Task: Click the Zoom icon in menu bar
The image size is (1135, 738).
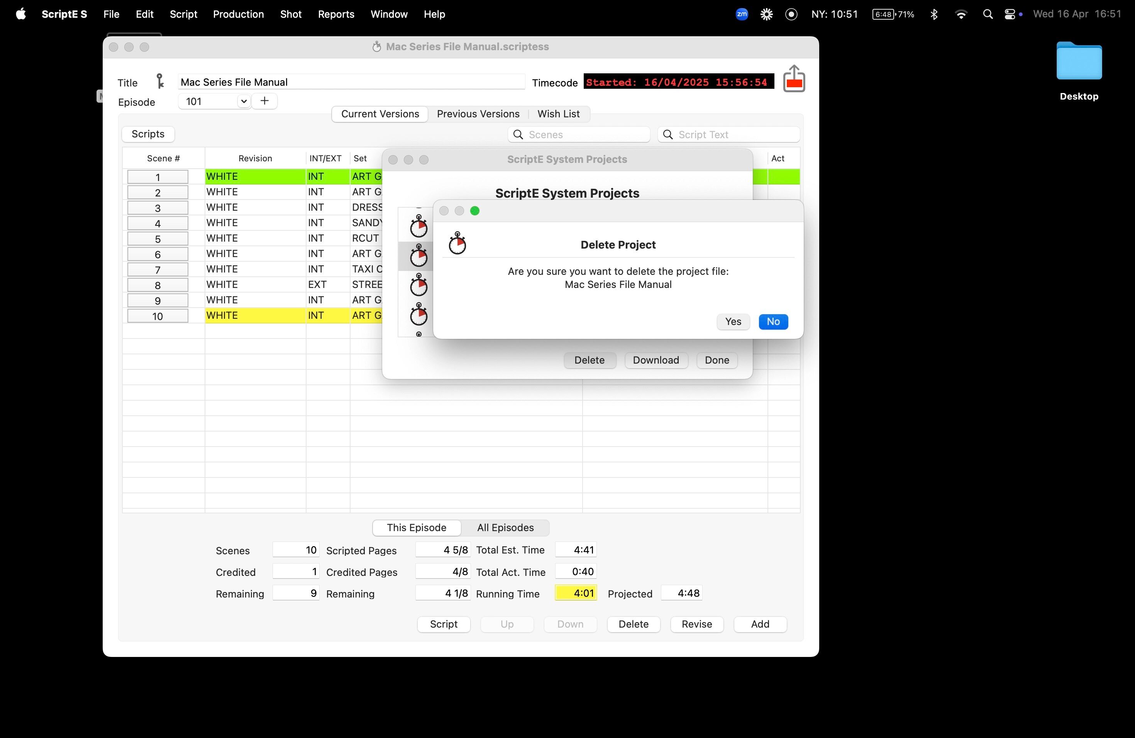Action: 742,14
